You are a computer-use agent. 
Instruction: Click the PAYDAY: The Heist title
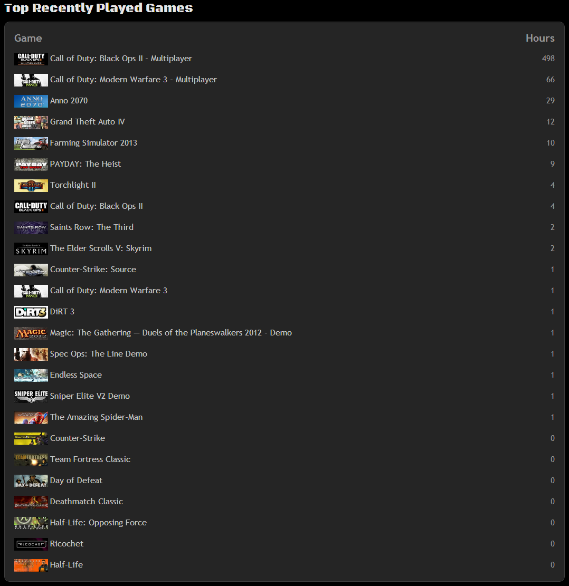click(86, 164)
